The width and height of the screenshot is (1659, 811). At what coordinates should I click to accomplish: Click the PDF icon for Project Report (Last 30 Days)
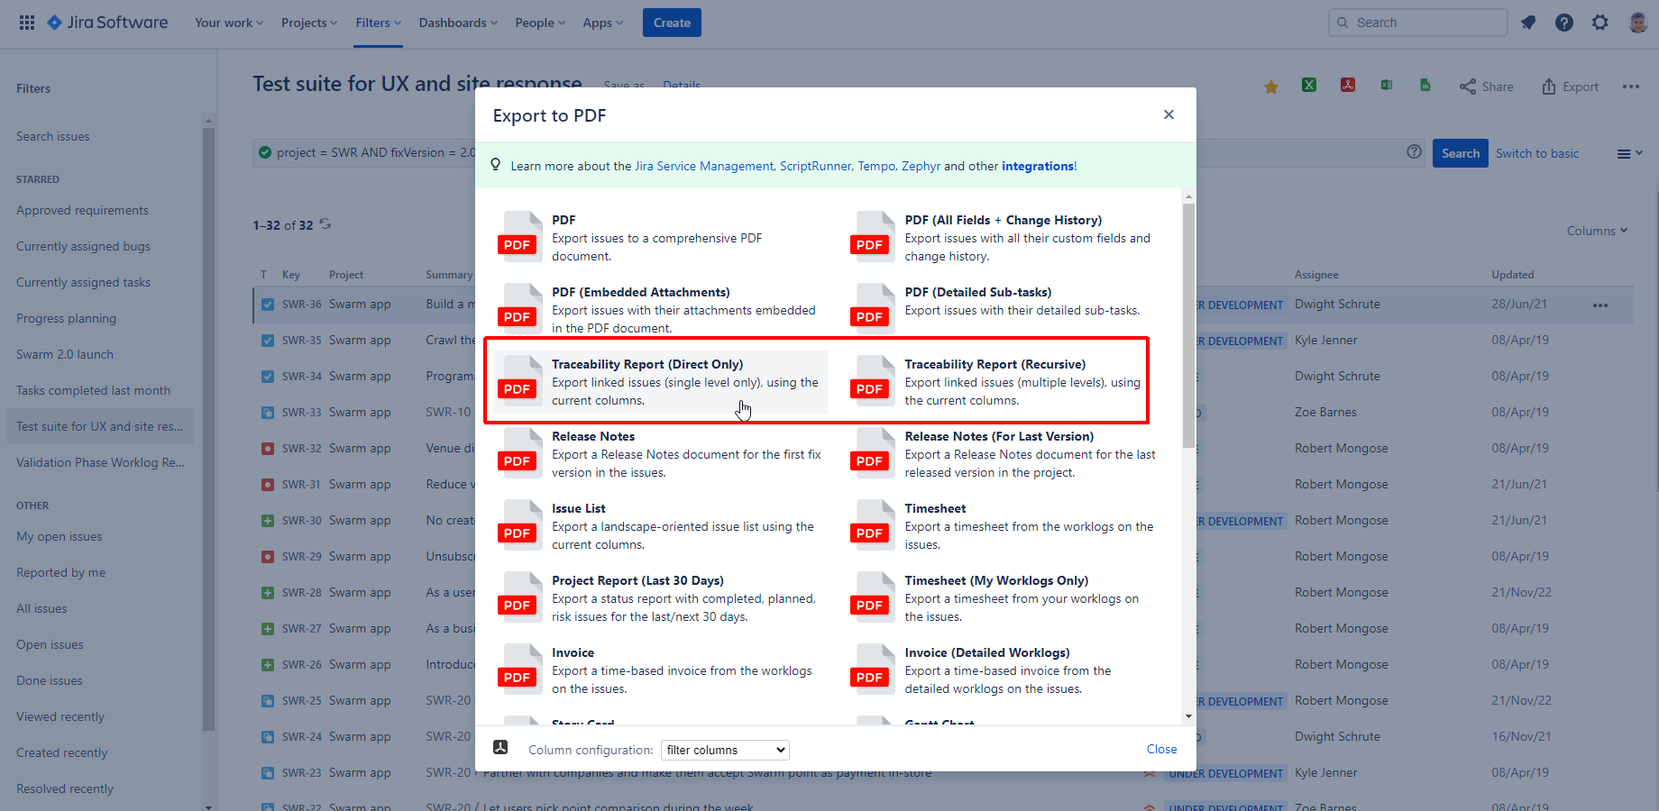(x=519, y=597)
